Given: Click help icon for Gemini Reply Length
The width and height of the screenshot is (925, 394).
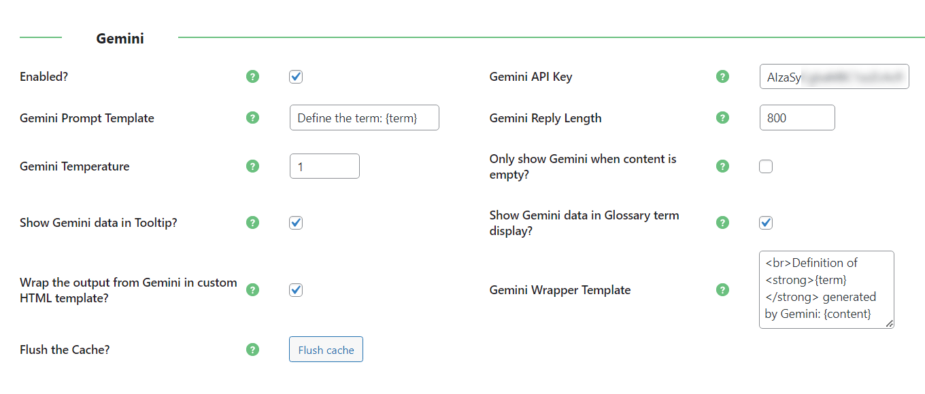Looking at the screenshot, I should (723, 118).
